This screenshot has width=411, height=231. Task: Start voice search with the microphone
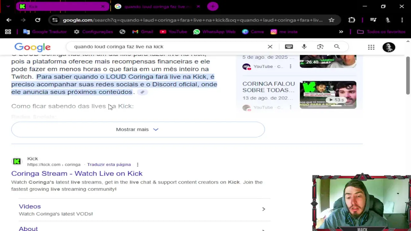point(304,47)
